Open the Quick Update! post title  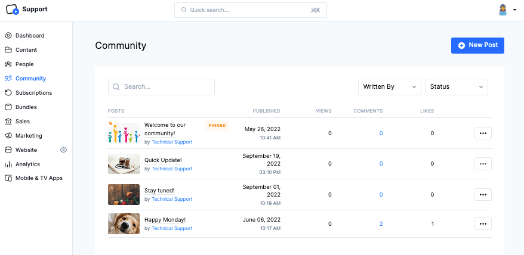pos(163,160)
